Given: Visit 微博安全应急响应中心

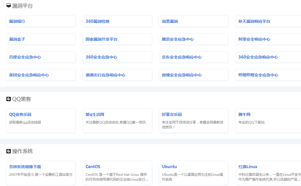Looking at the screenshot, I should coord(182,75).
